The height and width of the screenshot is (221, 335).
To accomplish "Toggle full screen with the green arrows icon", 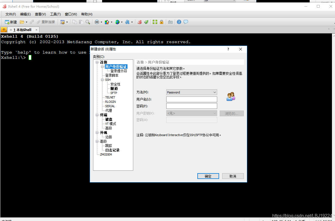I will (x=155, y=22).
